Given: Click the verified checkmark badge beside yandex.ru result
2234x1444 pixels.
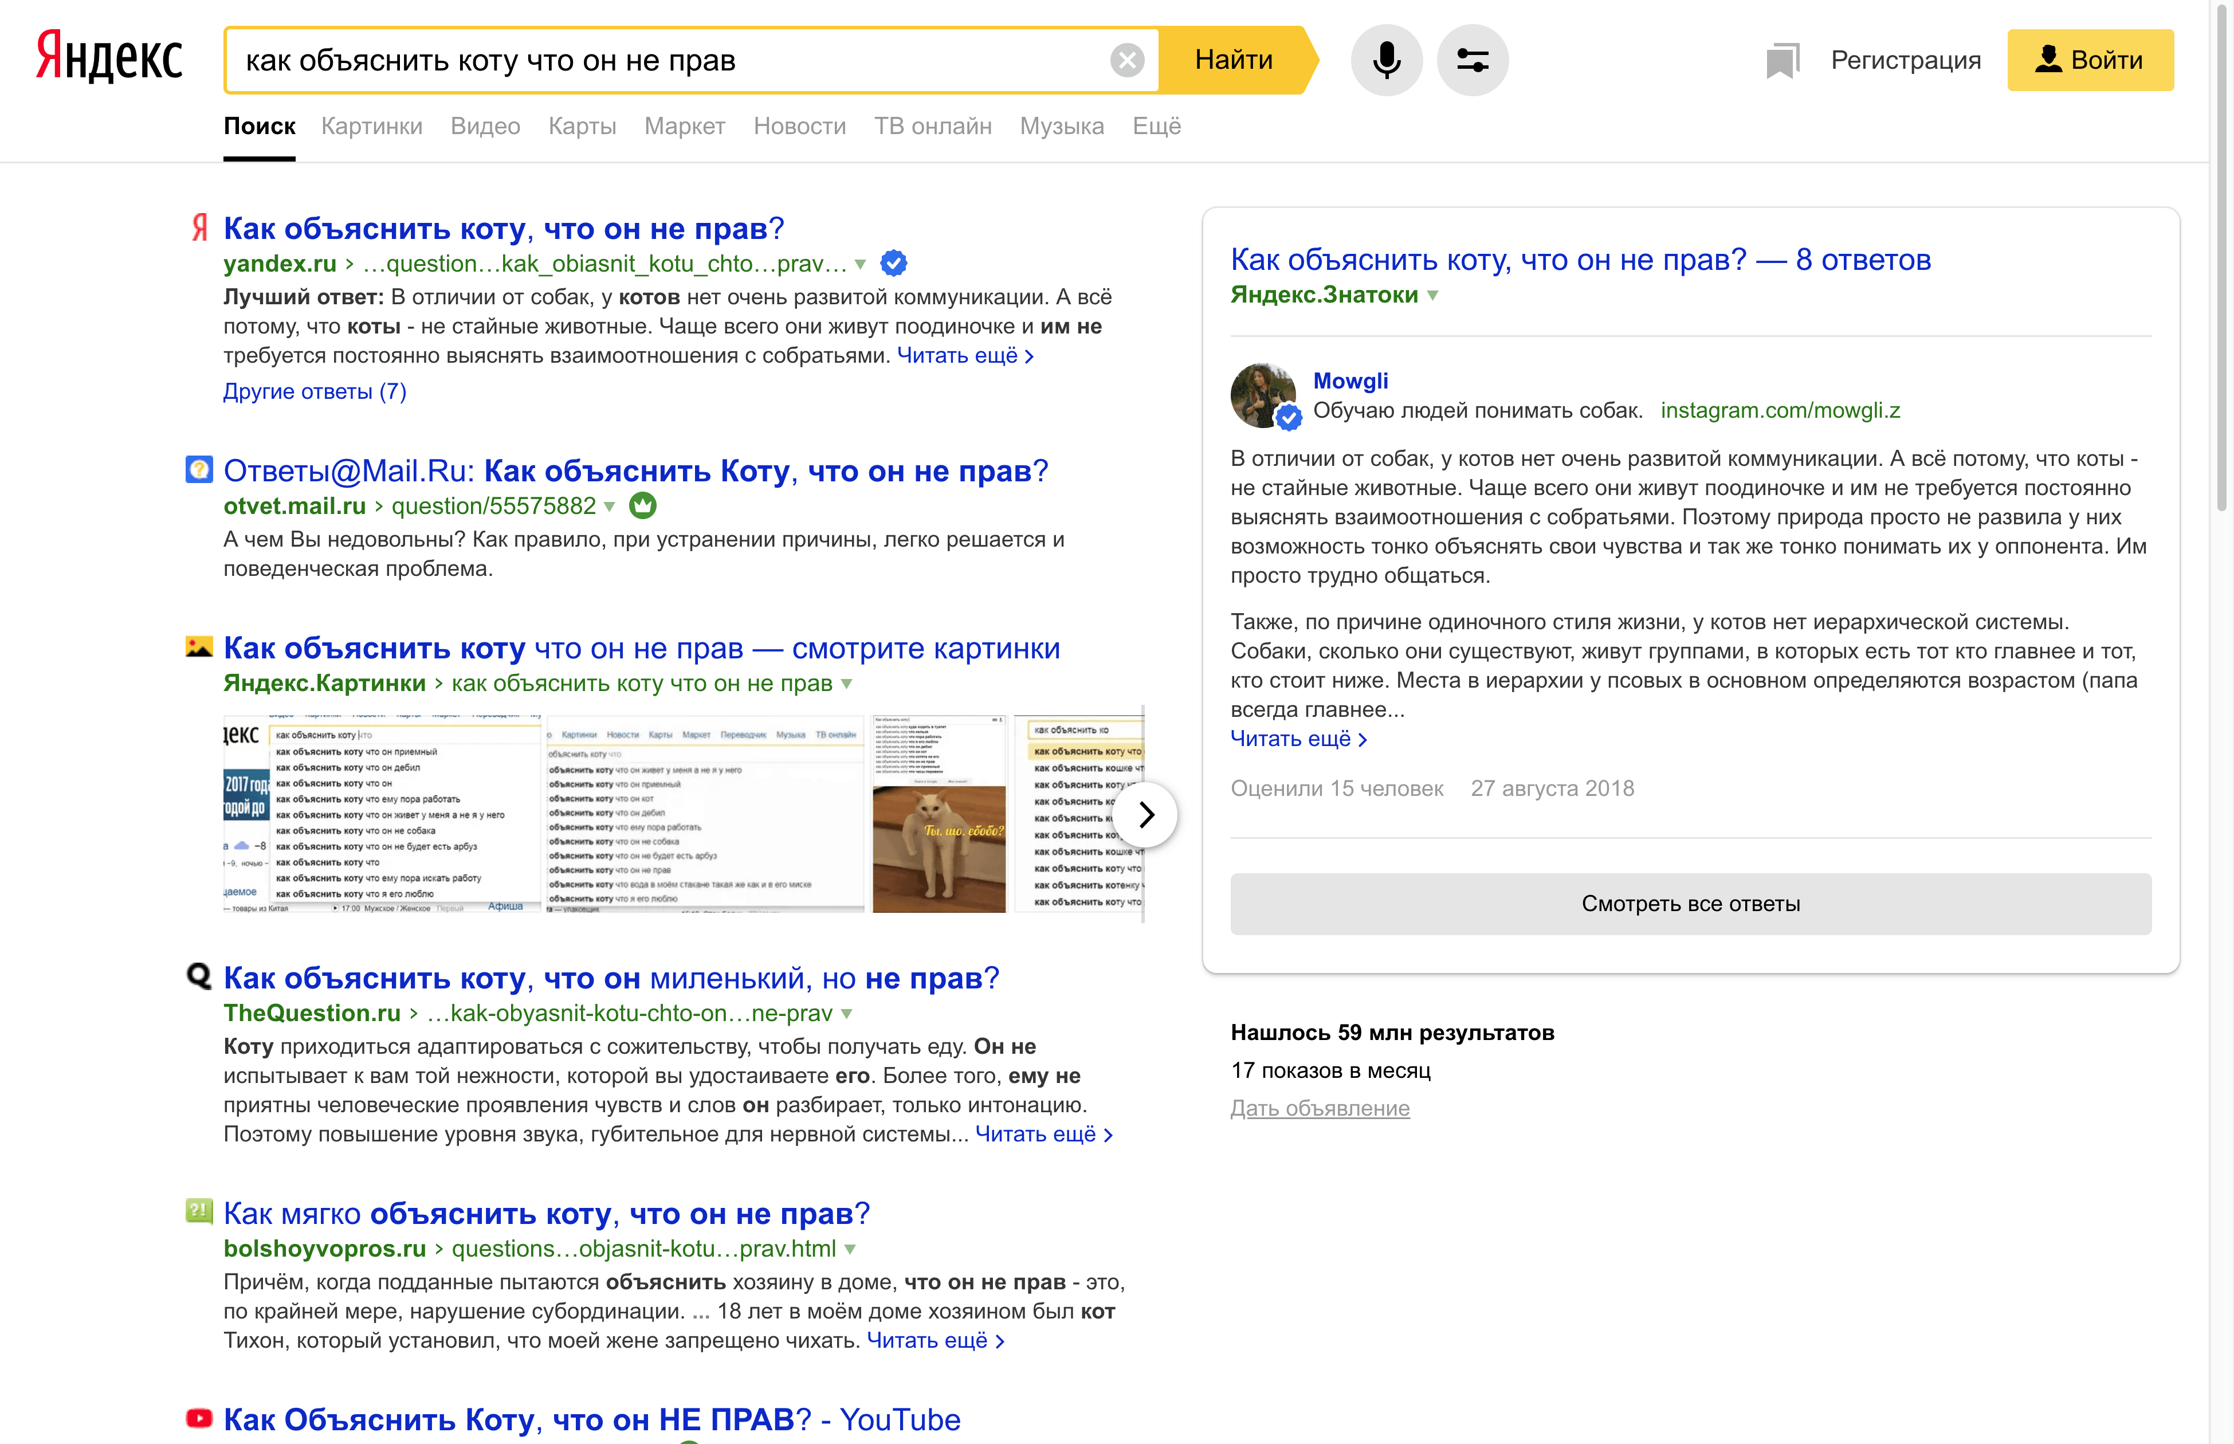Looking at the screenshot, I should [x=894, y=264].
